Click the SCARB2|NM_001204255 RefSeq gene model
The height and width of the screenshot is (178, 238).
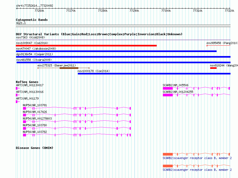coord(196,95)
